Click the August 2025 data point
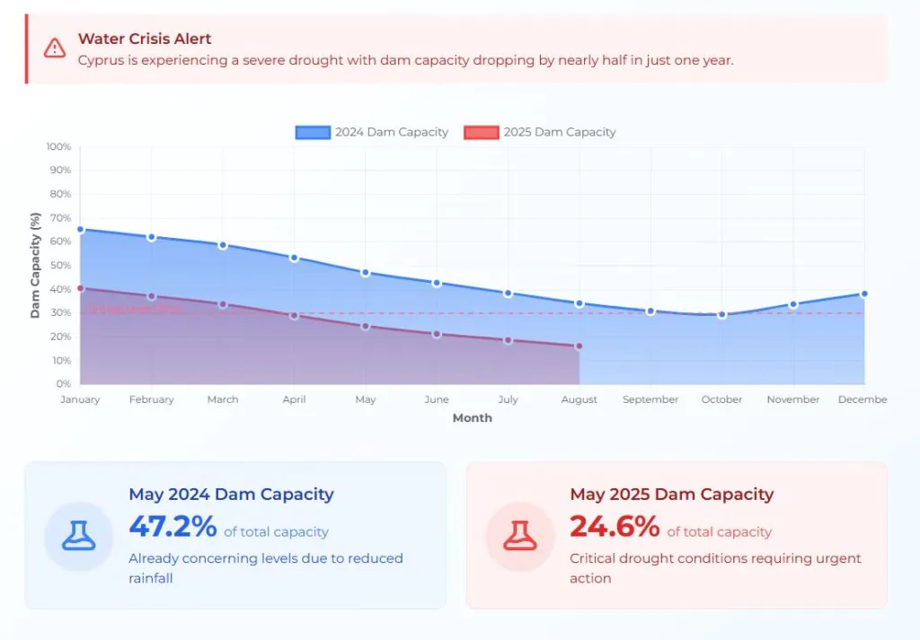This screenshot has width=920, height=640. point(579,346)
